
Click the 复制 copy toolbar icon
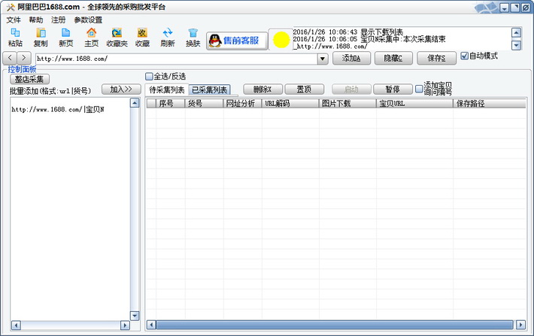[41, 38]
